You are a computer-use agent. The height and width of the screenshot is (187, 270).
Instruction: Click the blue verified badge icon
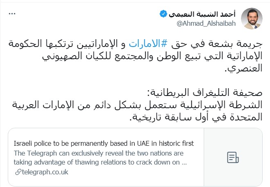click(x=163, y=14)
